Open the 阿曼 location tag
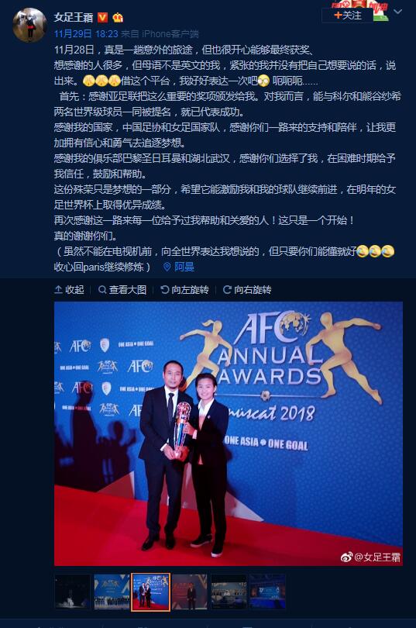 click(x=179, y=267)
